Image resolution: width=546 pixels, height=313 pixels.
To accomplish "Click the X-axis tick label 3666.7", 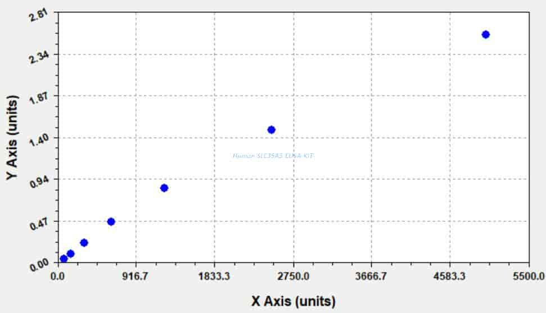I will (x=371, y=276).
